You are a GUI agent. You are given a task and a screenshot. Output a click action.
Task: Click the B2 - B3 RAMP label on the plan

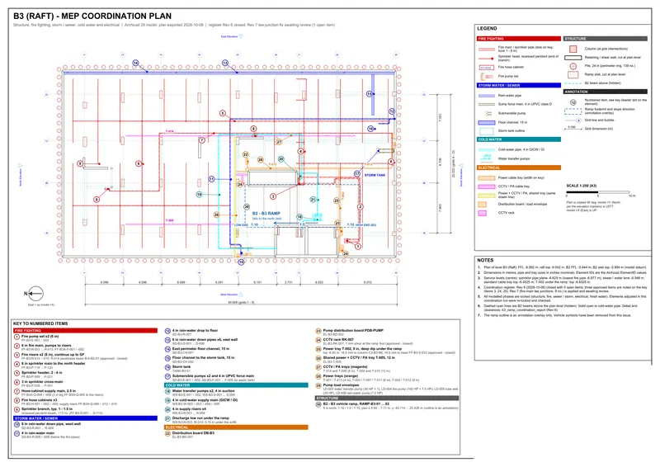click(266, 213)
